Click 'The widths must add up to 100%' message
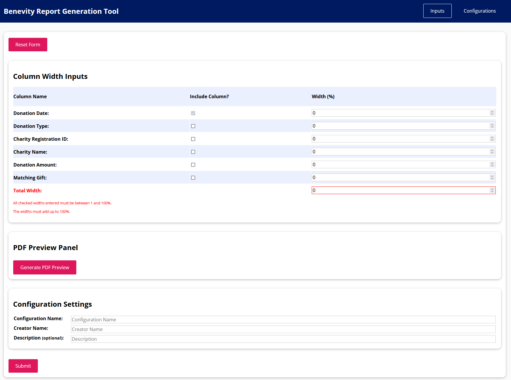Screen dimensions: 511x380 coord(41,211)
